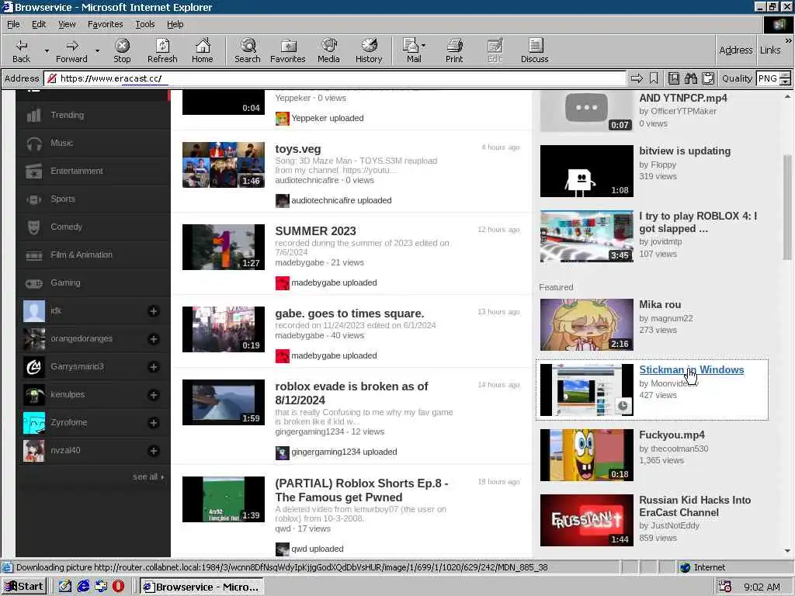Subscribe to nvzal40 with the plus button
Viewport: 795px width, 596px height.
154,450
